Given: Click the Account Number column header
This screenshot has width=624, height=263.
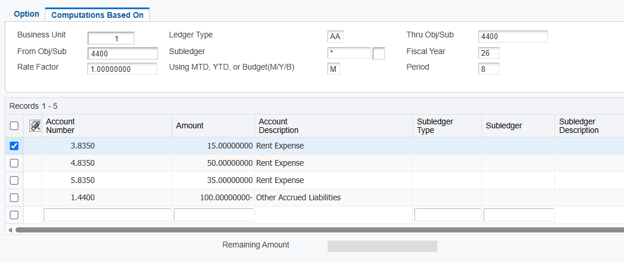Looking at the screenshot, I should click(x=106, y=125).
